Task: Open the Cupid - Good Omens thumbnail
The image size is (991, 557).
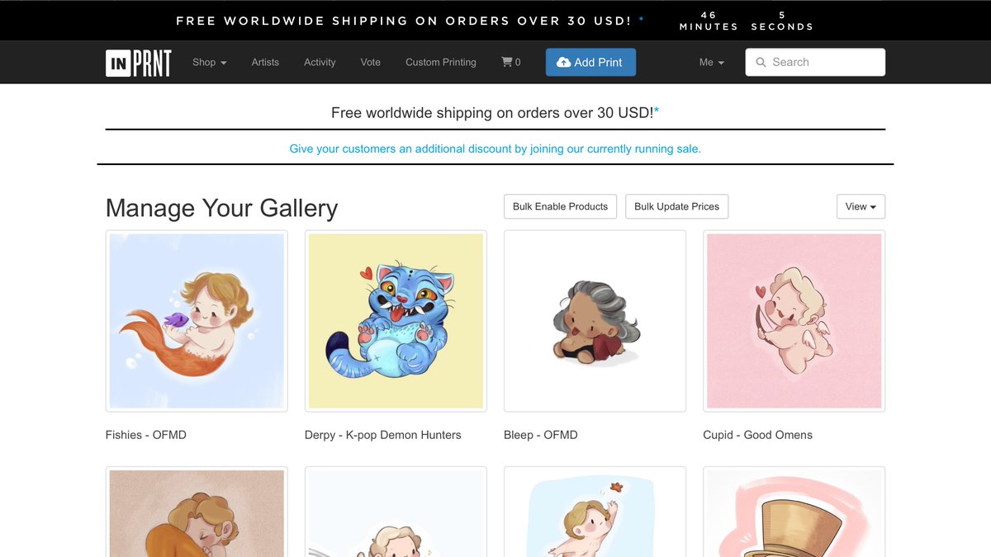Action: (794, 321)
